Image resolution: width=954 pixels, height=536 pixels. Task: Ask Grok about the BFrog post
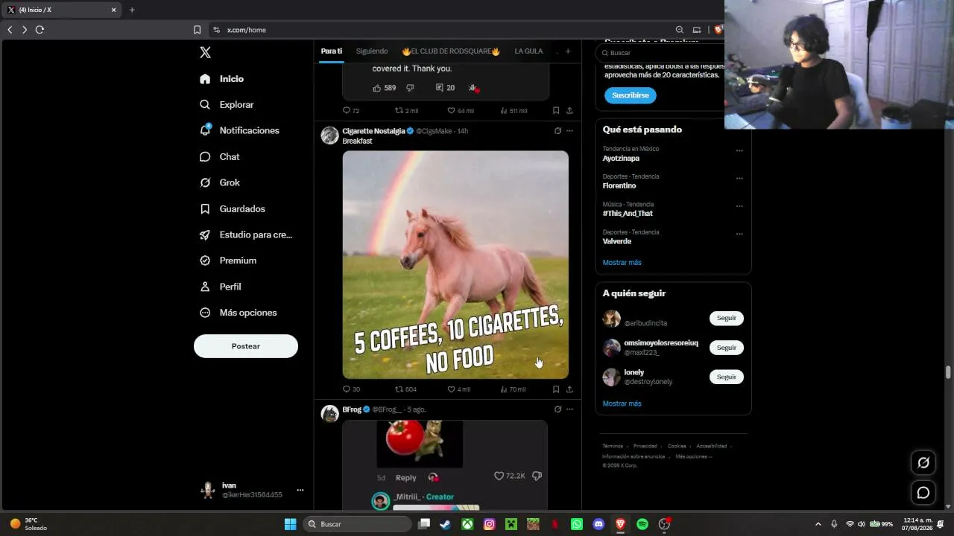point(557,409)
